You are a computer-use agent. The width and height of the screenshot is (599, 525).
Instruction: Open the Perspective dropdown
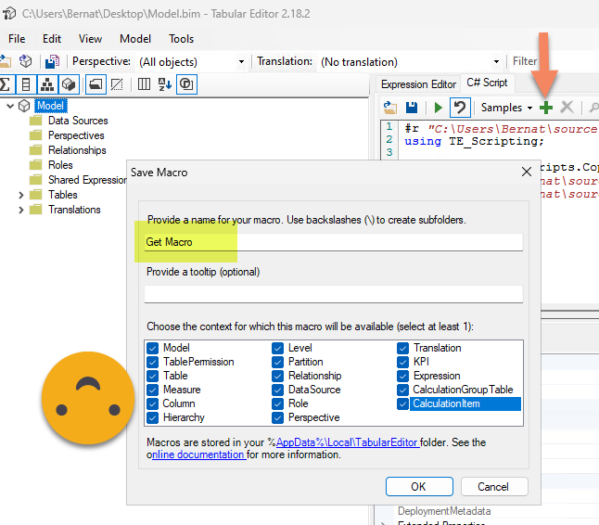click(x=241, y=61)
